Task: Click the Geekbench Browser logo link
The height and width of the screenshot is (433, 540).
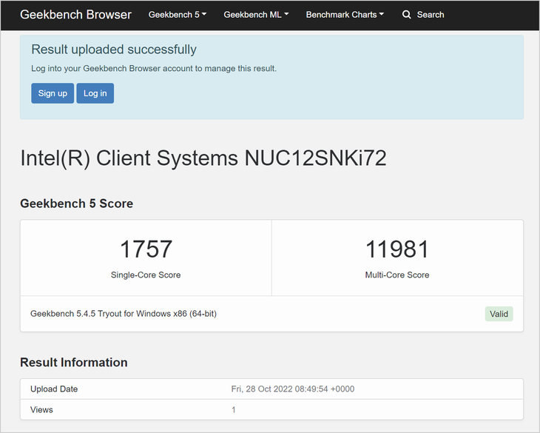Action: [75, 15]
